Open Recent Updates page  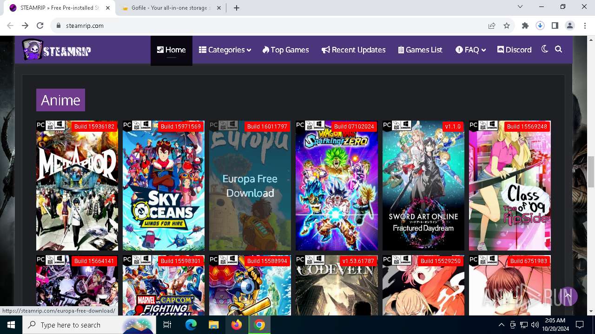click(353, 50)
